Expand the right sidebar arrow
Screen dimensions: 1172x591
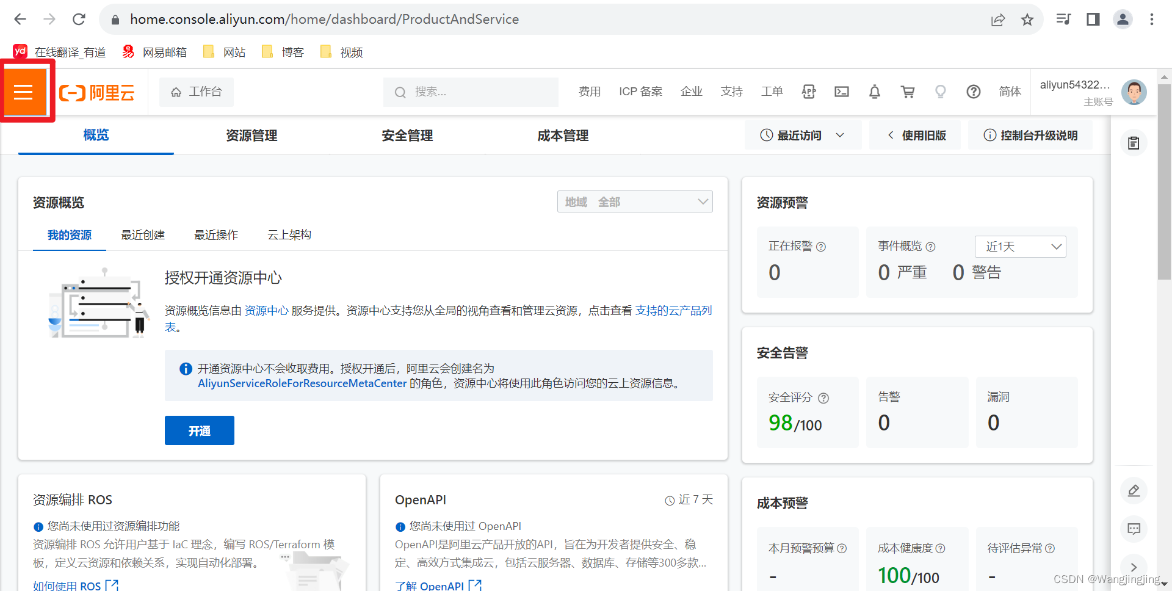[1134, 567]
